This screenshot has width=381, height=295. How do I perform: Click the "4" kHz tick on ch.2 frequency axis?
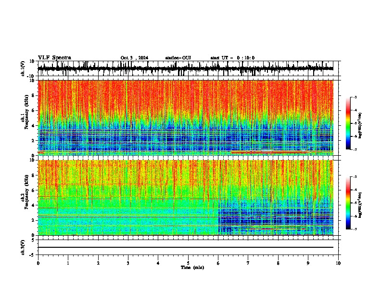click(x=33, y=205)
